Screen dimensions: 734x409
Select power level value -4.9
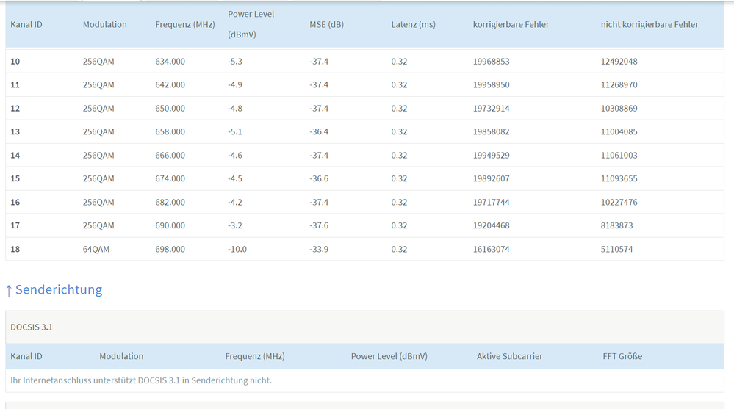[x=235, y=84]
